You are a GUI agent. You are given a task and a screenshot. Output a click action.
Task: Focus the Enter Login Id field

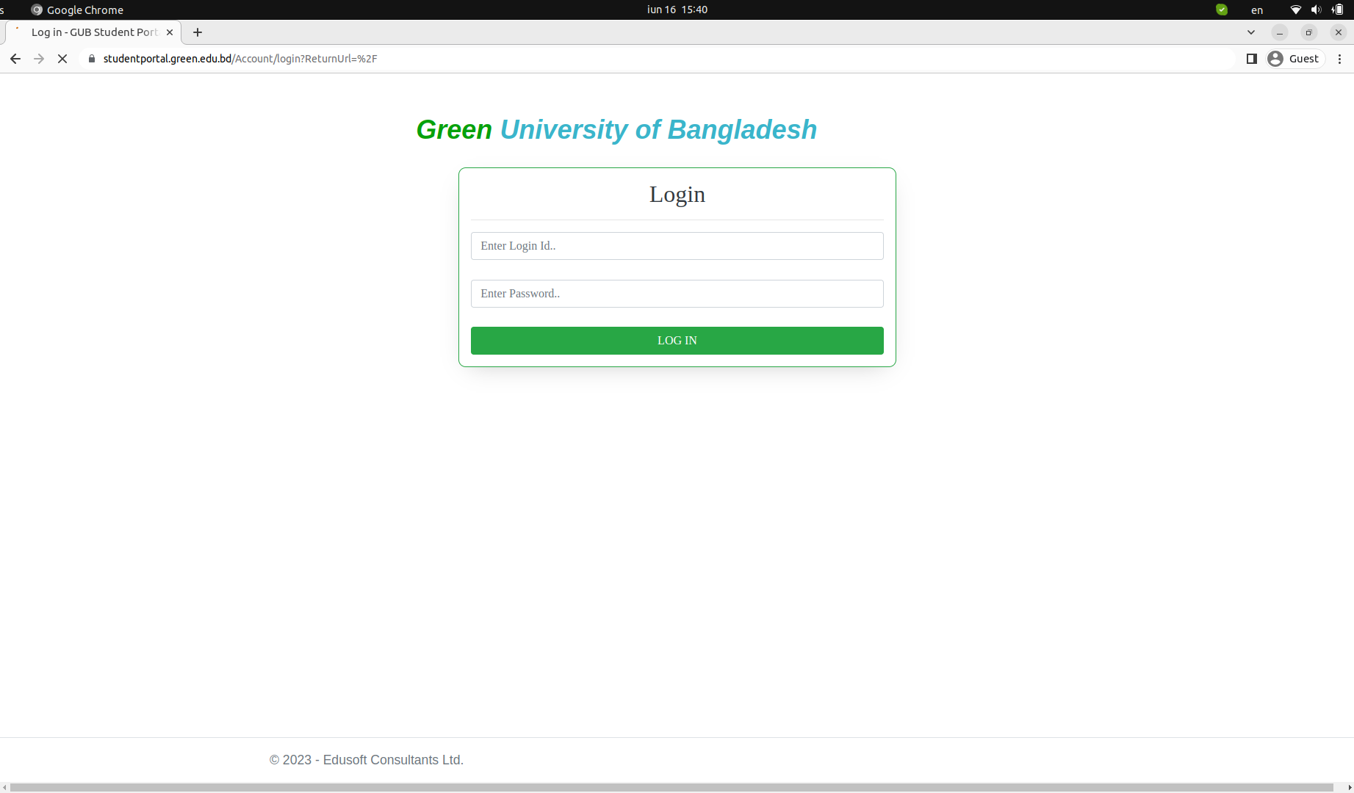pos(677,245)
